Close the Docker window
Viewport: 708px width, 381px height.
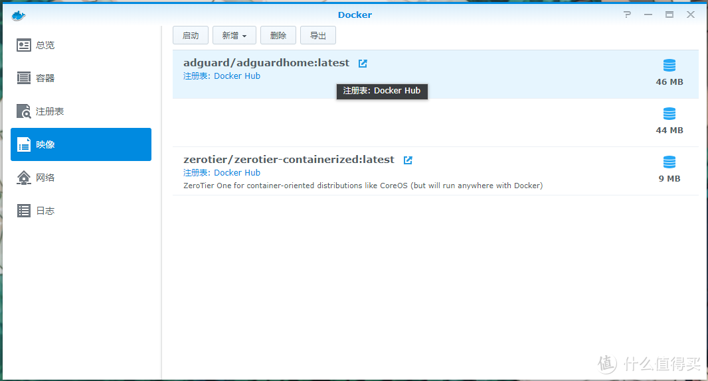tap(690, 15)
